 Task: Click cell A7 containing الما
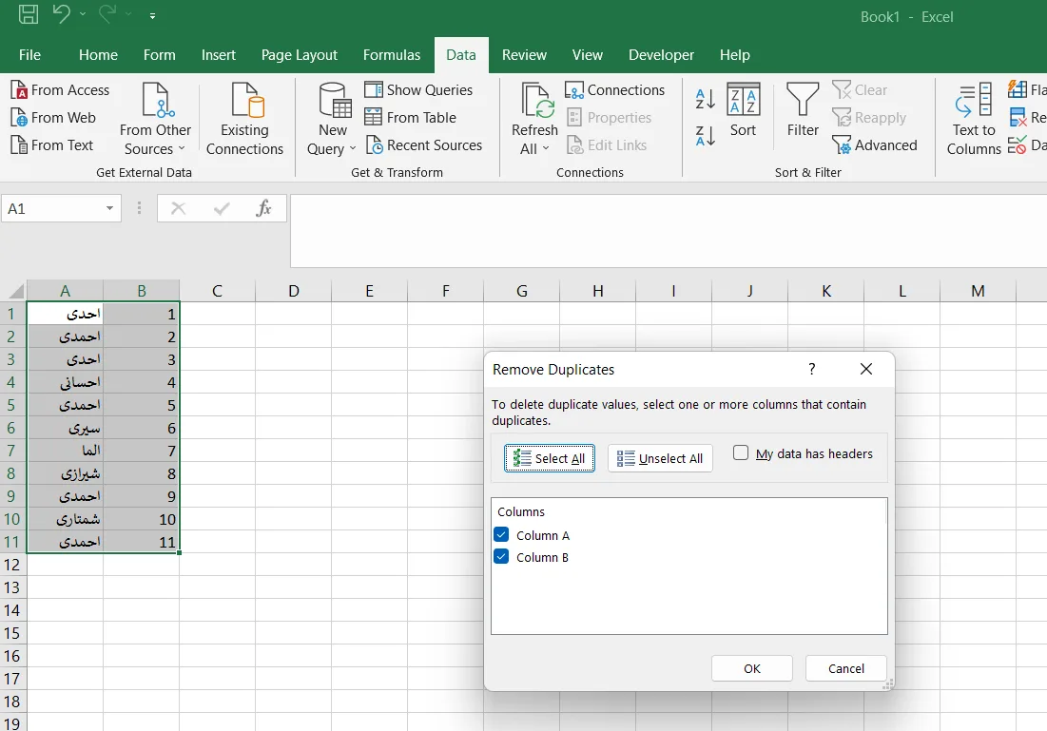[x=65, y=451]
